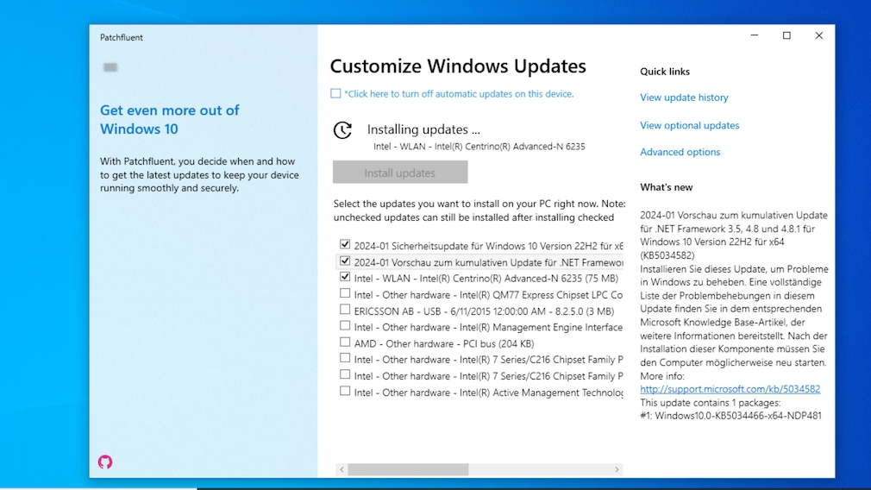Close the Patchfluent window

pyautogui.click(x=818, y=35)
